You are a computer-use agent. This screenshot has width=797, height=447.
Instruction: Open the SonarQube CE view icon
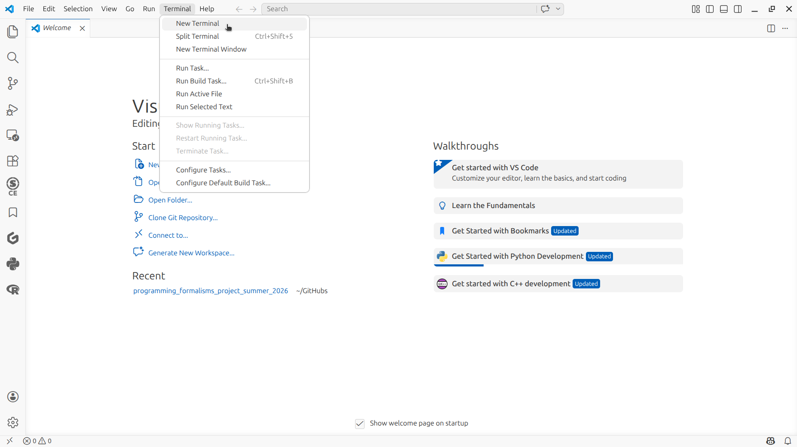point(13,187)
